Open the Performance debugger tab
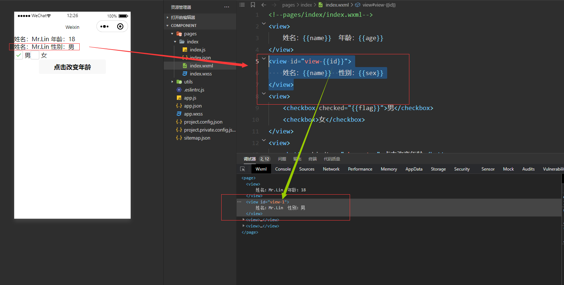The width and height of the screenshot is (564, 285). click(x=360, y=169)
